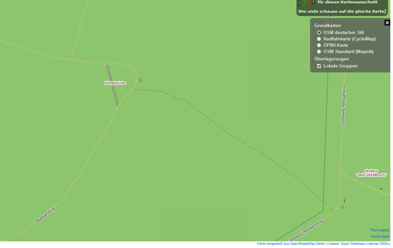The width and height of the screenshot is (393, 248).
Task: Click the Rothaarsteig trail label at lower left
Action: coord(46,215)
